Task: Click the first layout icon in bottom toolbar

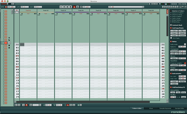Action: [16, 105]
